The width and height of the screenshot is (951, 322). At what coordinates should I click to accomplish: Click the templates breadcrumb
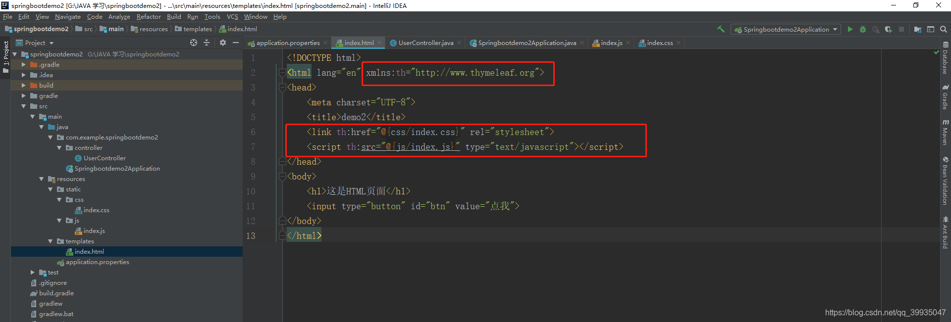click(x=193, y=29)
